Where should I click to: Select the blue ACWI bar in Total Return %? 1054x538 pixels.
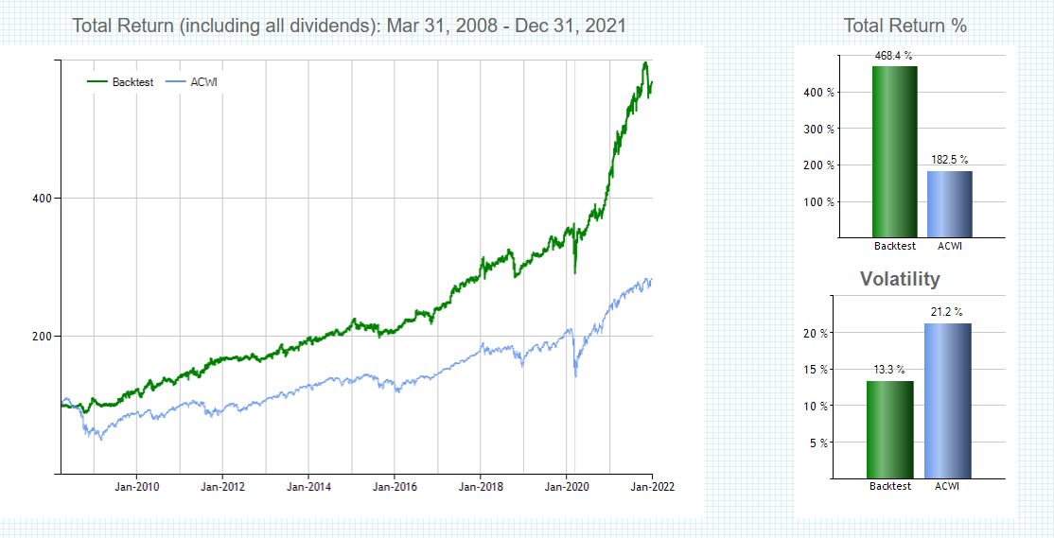(x=949, y=204)
